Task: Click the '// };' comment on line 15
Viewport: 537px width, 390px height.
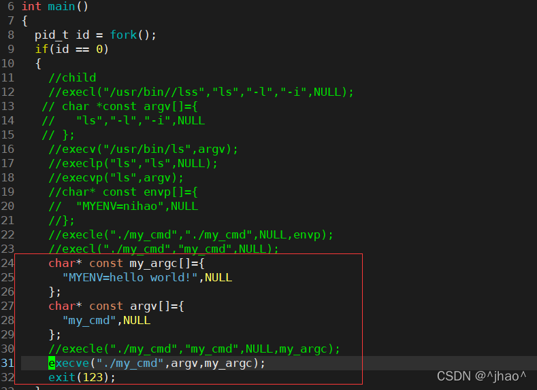Action: point(58,135)
